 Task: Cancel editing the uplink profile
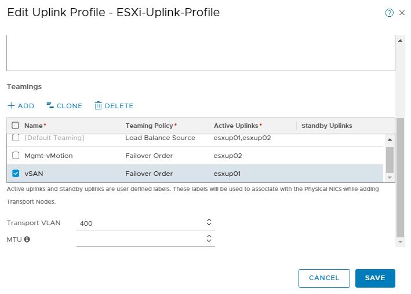click(324, 278)
